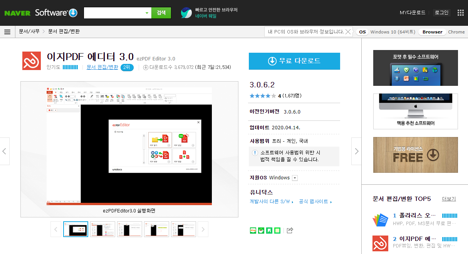The width and height of the screenshot is (468, 254).
Task: Open 네이버 웨일 link
Action: [x=206, y=16]
